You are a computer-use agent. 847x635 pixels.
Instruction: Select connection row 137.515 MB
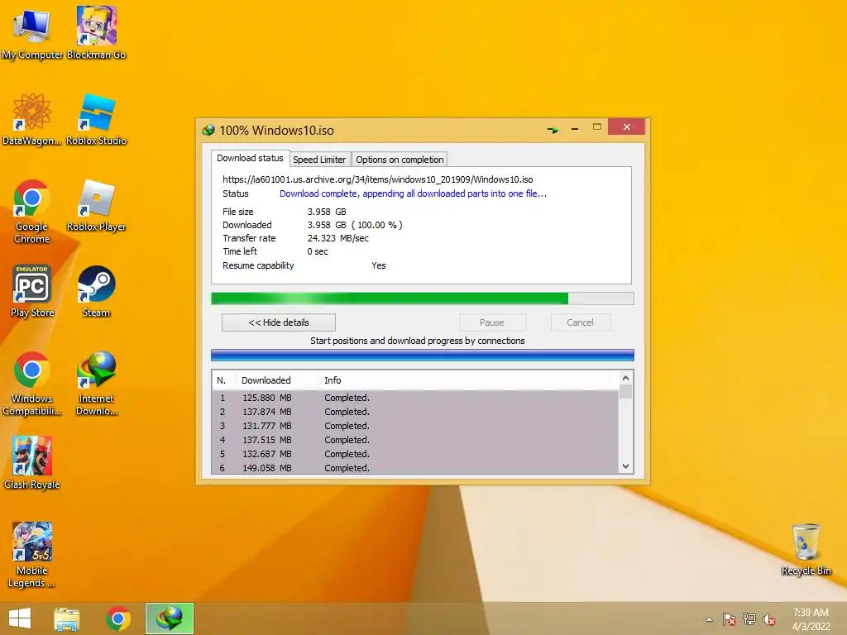pyautogui.click(x=415, y=440)
